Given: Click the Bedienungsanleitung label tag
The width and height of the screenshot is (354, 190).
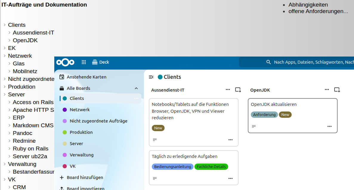Looking at the screenshot, I should click(x=172, y=167).
